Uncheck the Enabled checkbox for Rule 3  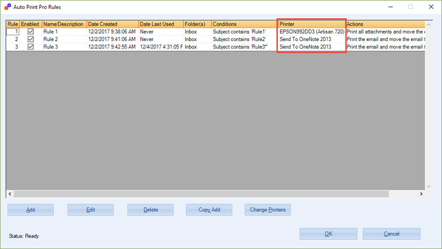pos(30,47)
